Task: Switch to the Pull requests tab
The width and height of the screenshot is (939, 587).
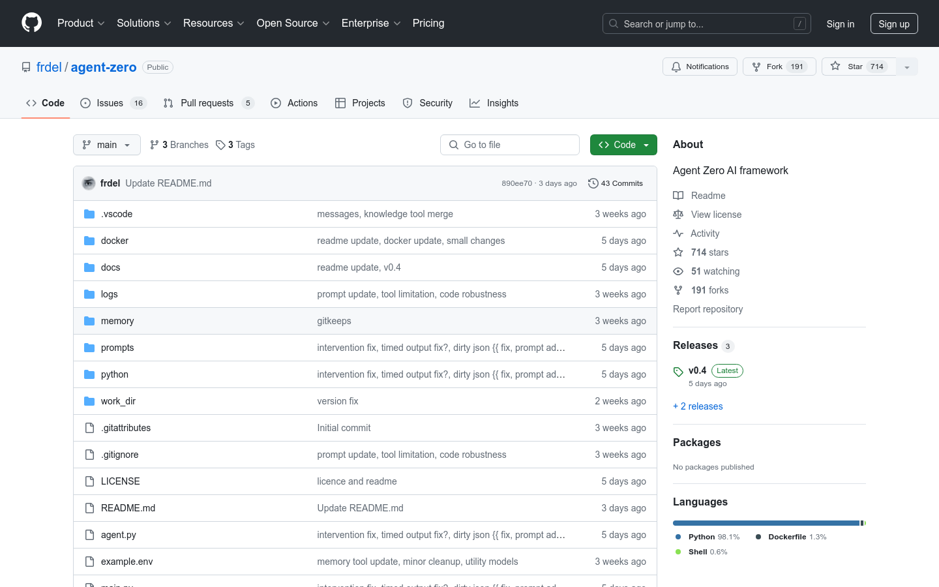Action: click(207, 103)
